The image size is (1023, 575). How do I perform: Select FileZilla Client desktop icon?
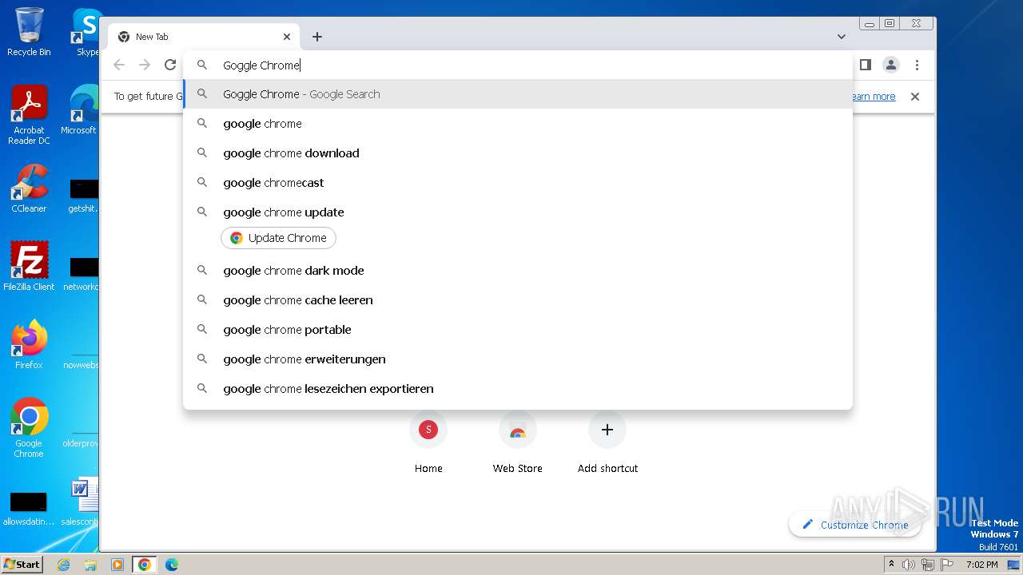click(x=29, y=267)
